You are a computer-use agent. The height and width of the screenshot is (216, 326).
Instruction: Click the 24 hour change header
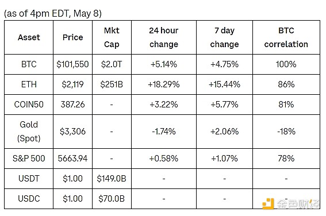click(164, 37)
